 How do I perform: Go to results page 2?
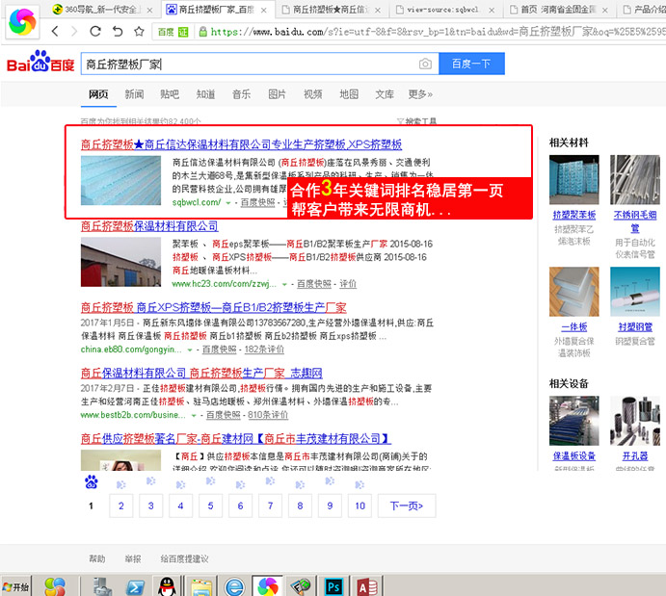[121, 505]
